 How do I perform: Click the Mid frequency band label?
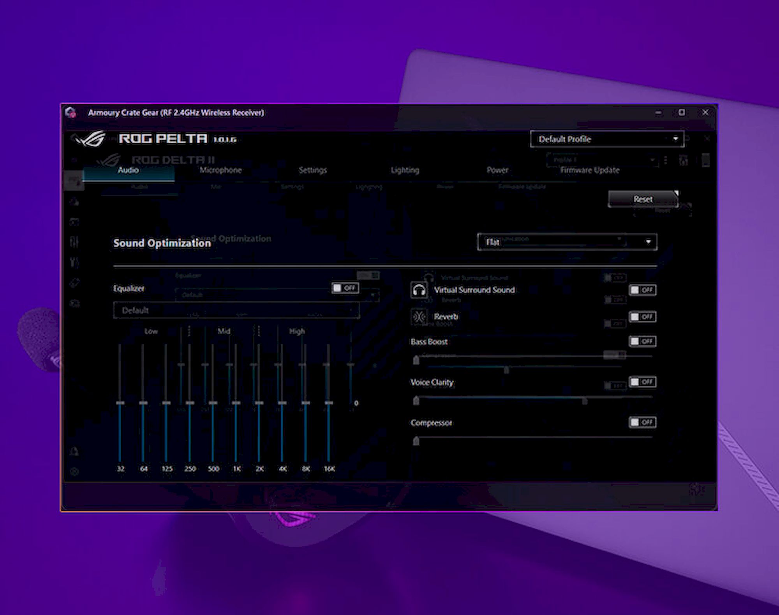click(x=224, y=331)
